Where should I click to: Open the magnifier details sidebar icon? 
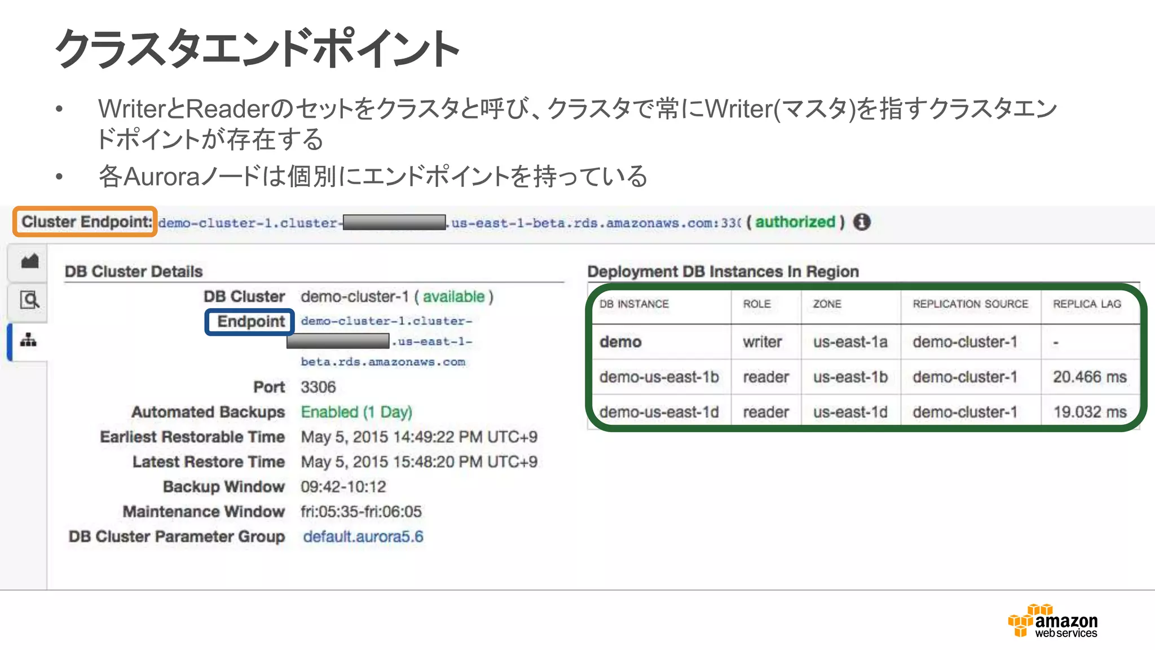pyautogui.click(x=29, y=300)
